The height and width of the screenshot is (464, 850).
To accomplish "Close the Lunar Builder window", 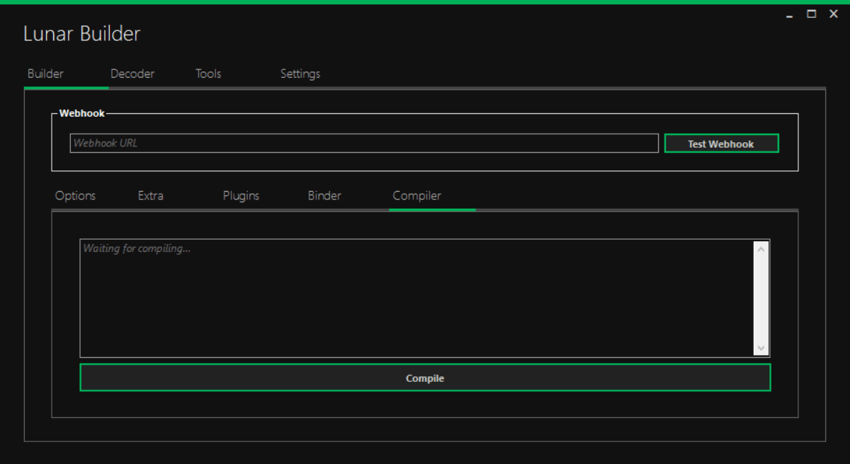I will (834, 14).
